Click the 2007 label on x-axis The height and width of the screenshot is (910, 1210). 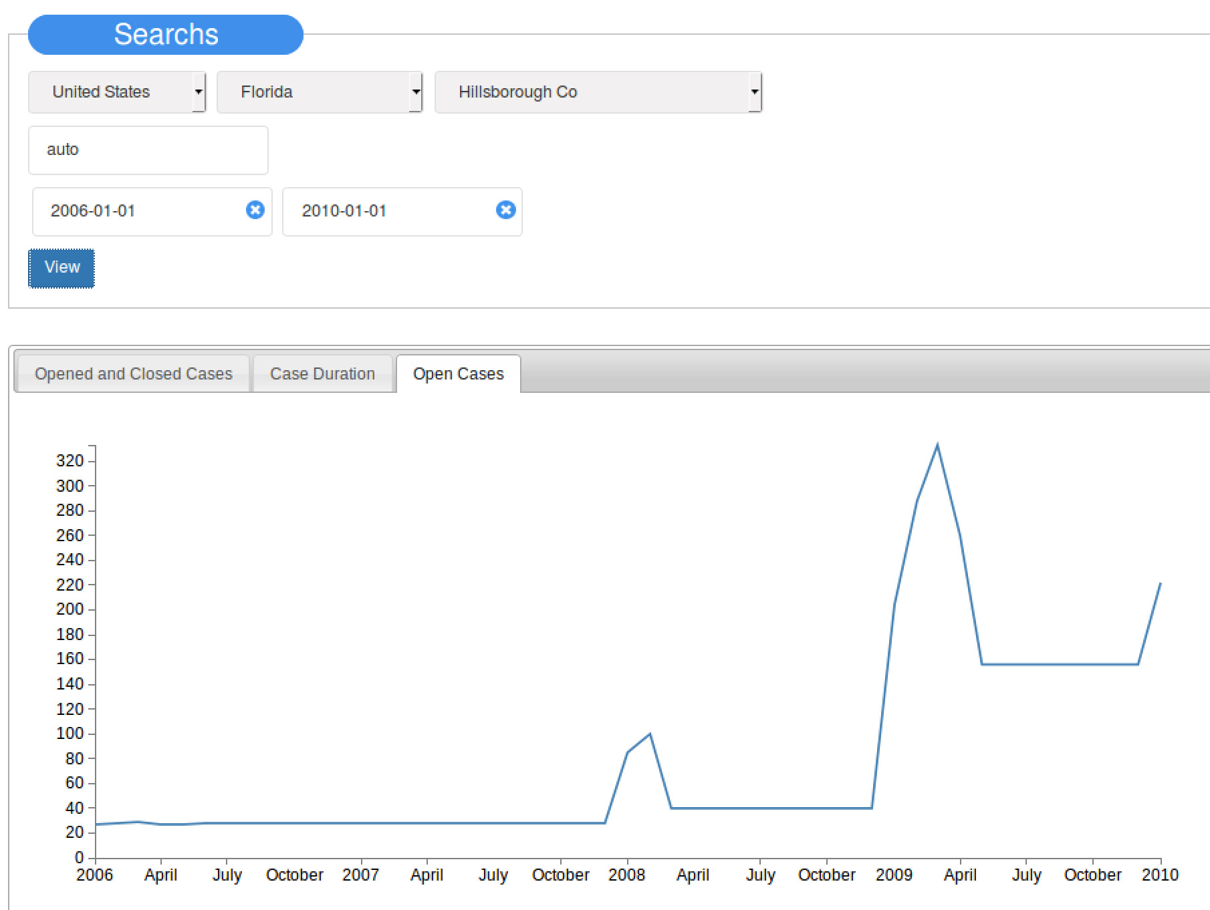coord(360,875)
